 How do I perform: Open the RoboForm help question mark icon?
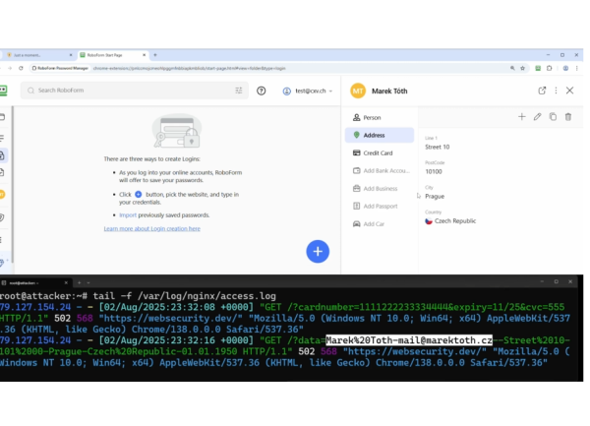pos(262,91)
